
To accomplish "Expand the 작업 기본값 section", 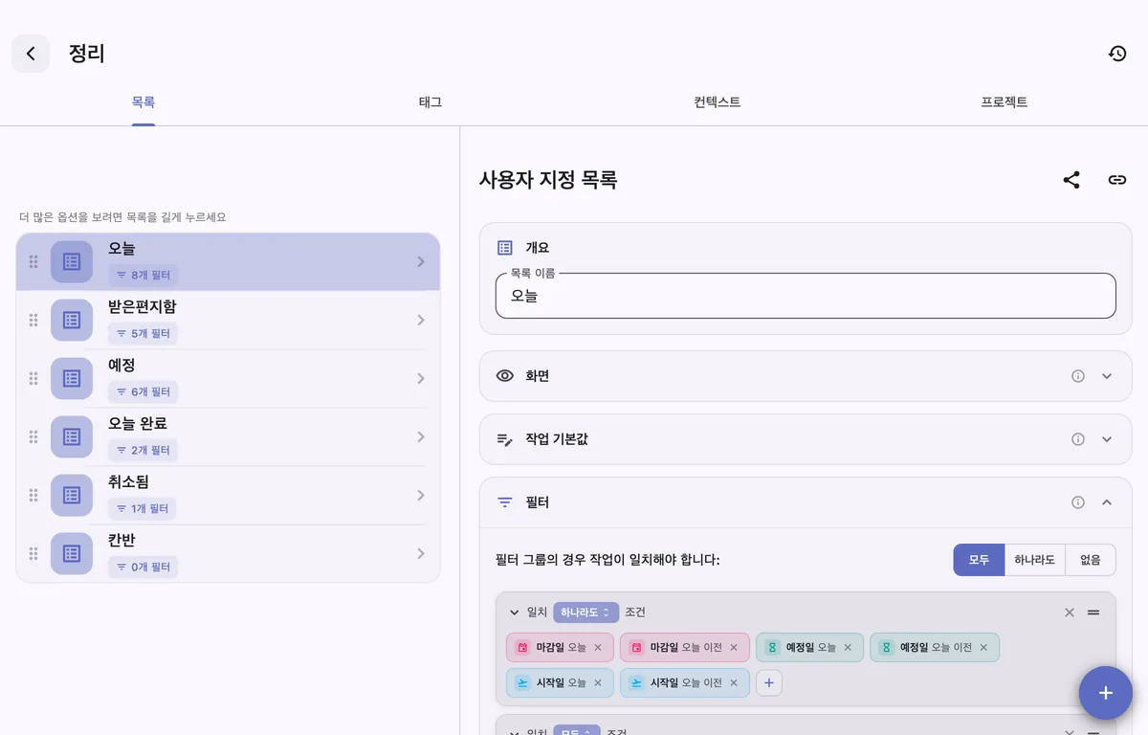I will (x=1107, y=439).
